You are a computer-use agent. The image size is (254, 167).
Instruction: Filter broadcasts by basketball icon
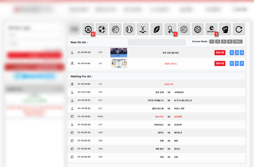coord(116,29)
